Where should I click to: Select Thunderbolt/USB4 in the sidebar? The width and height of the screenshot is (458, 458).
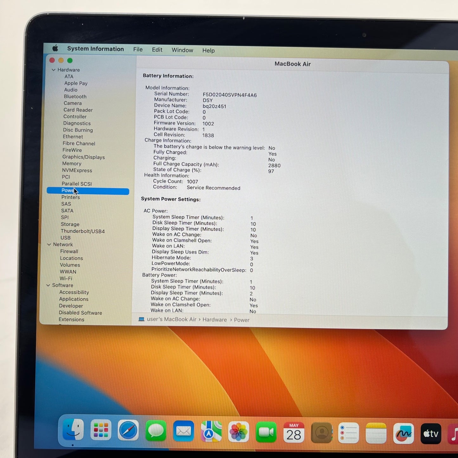pyautogui.click(x=83, y=231)
